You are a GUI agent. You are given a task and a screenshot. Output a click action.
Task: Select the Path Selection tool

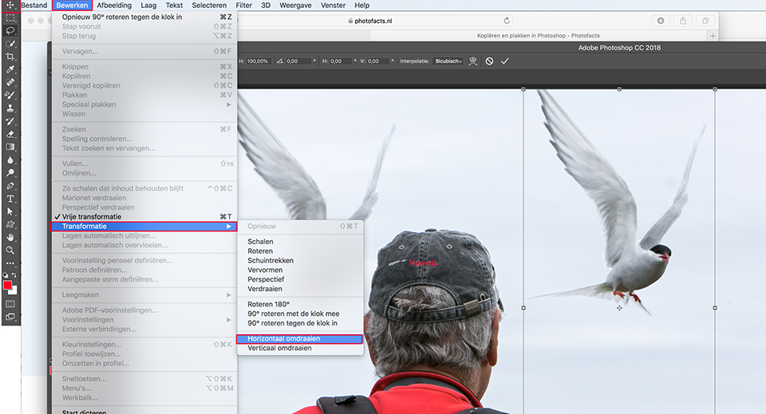(10, 211)
